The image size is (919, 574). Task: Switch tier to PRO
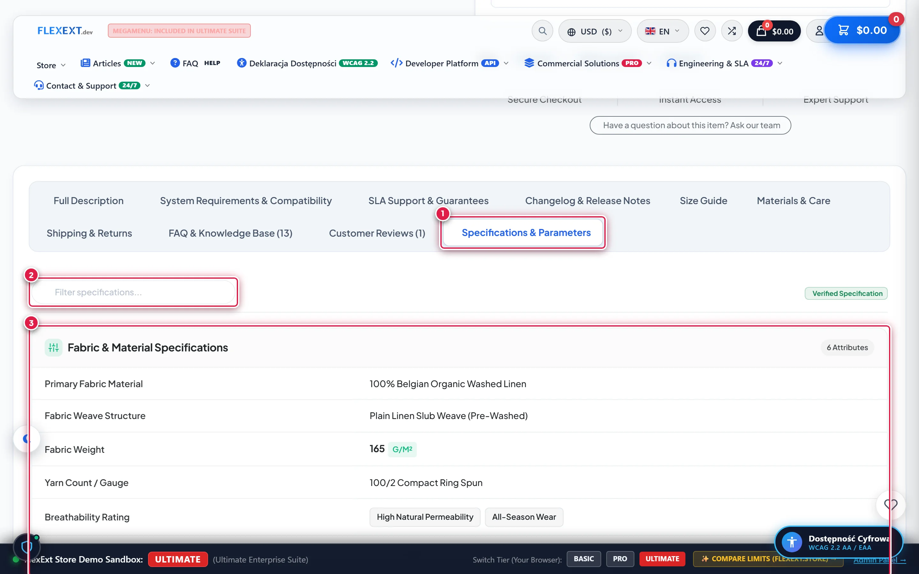(620, 559)
